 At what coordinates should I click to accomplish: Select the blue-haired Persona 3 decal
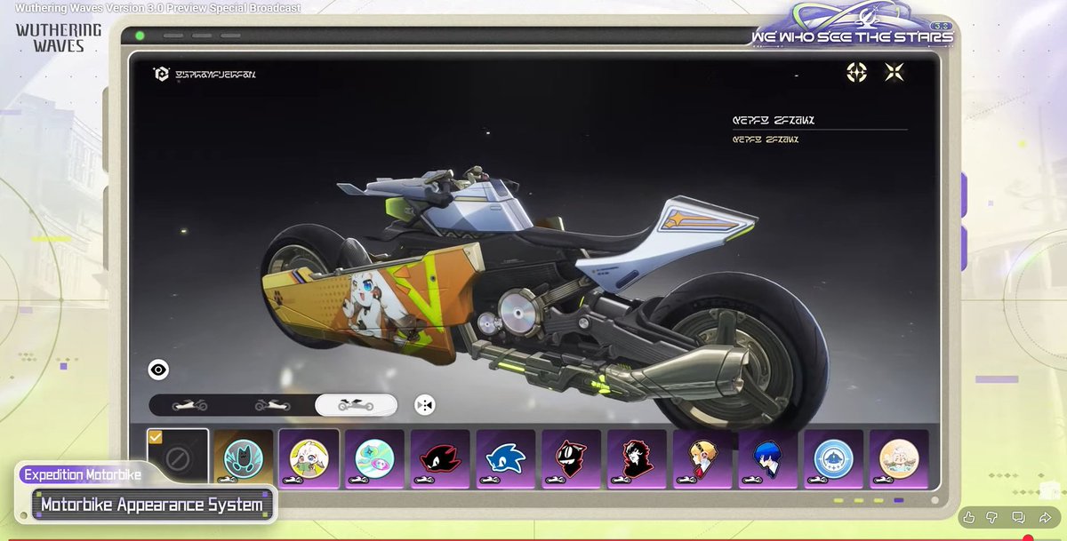(768, 459)
